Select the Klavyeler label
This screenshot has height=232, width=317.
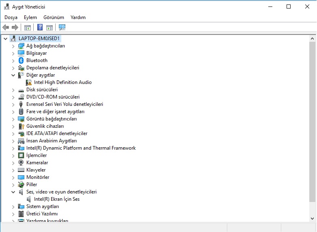(x=36, y=170)
